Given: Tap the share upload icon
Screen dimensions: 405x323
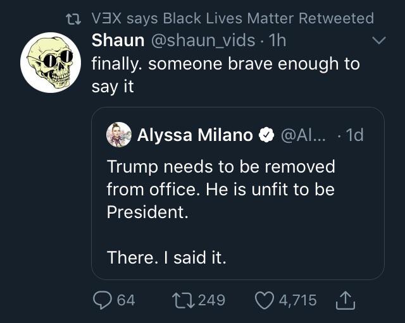Looking at the screenshot, I should point(346,300).
